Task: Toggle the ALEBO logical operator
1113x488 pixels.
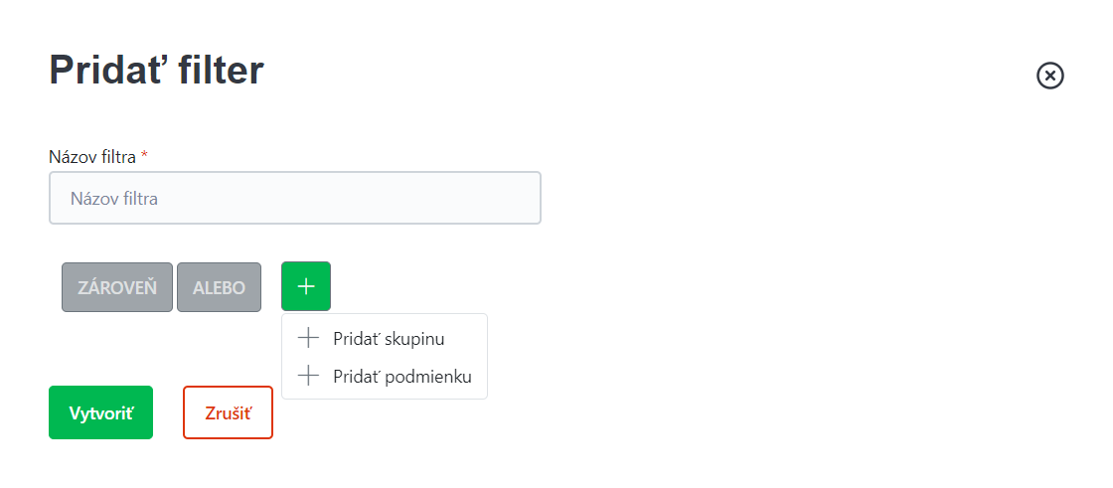Action: 220,287
